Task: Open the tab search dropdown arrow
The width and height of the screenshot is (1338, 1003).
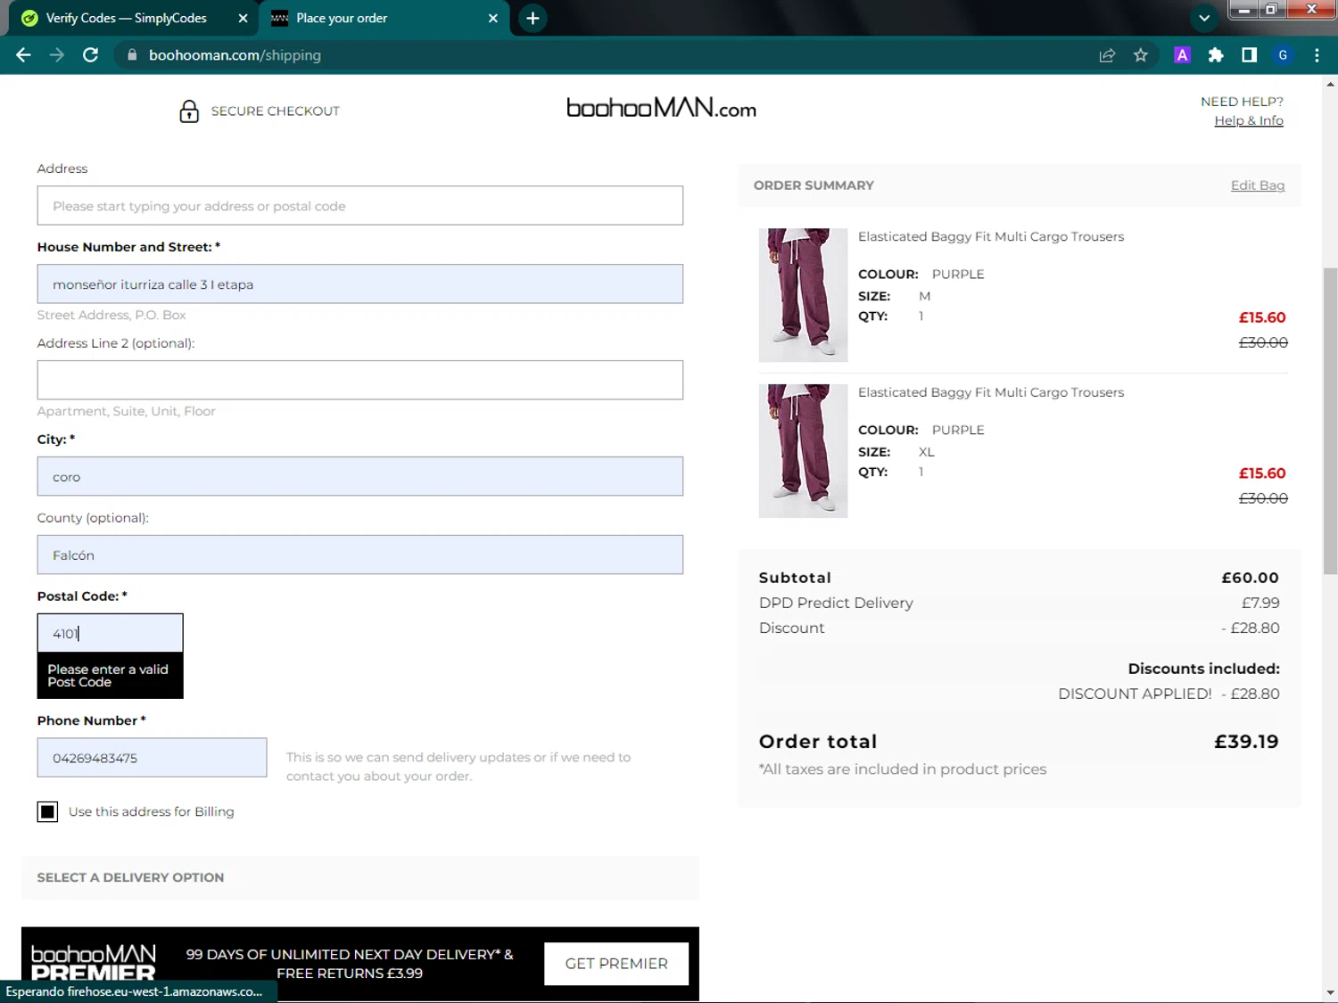Action: 1204,18
